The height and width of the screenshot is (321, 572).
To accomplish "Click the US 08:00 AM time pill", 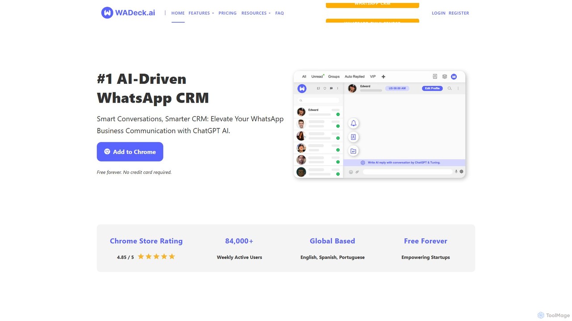I will pos(397,88).
